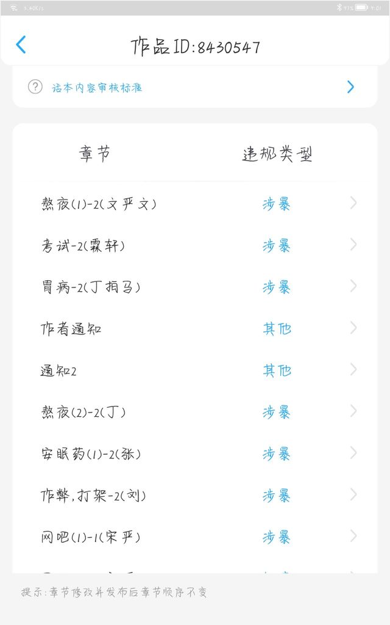Viewport: 390px width, 625px height.
Task: Expand the 作弊,打架-2(刘) row chevron
Action: (x=353, y=494)
